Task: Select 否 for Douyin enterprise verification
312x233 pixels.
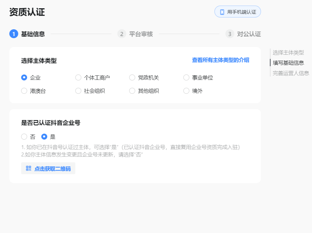Action: tap(24, 137)
